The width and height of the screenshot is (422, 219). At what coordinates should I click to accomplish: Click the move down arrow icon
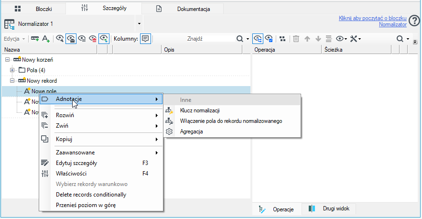point(318,39)
